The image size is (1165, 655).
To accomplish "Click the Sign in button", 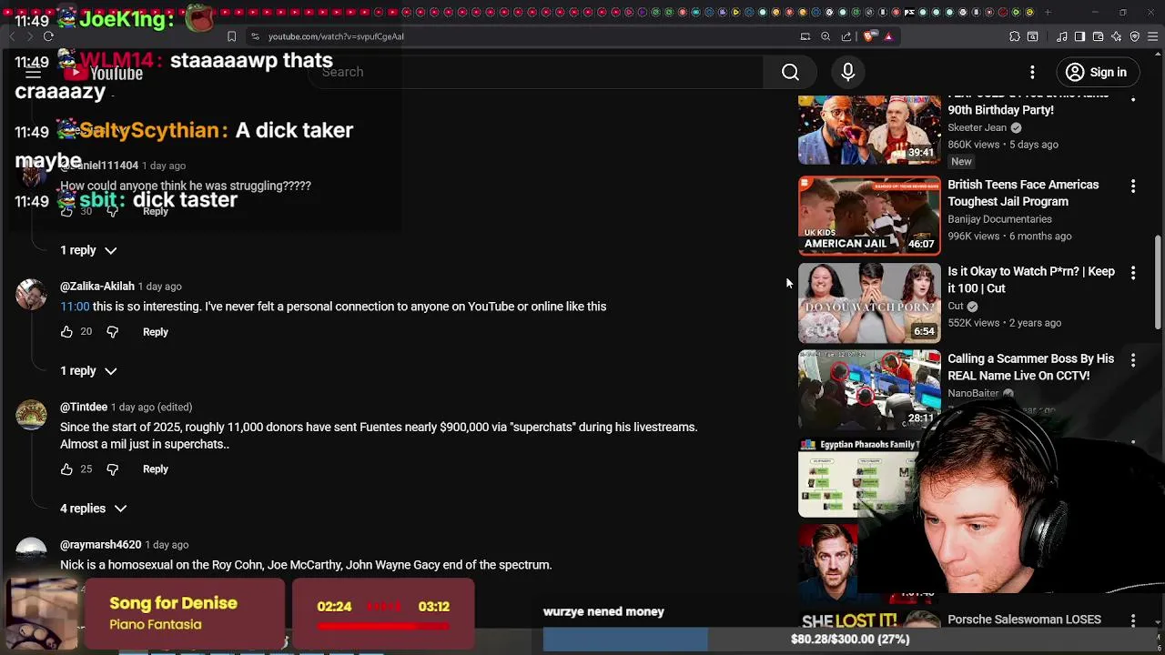I will pos(1097,72).
